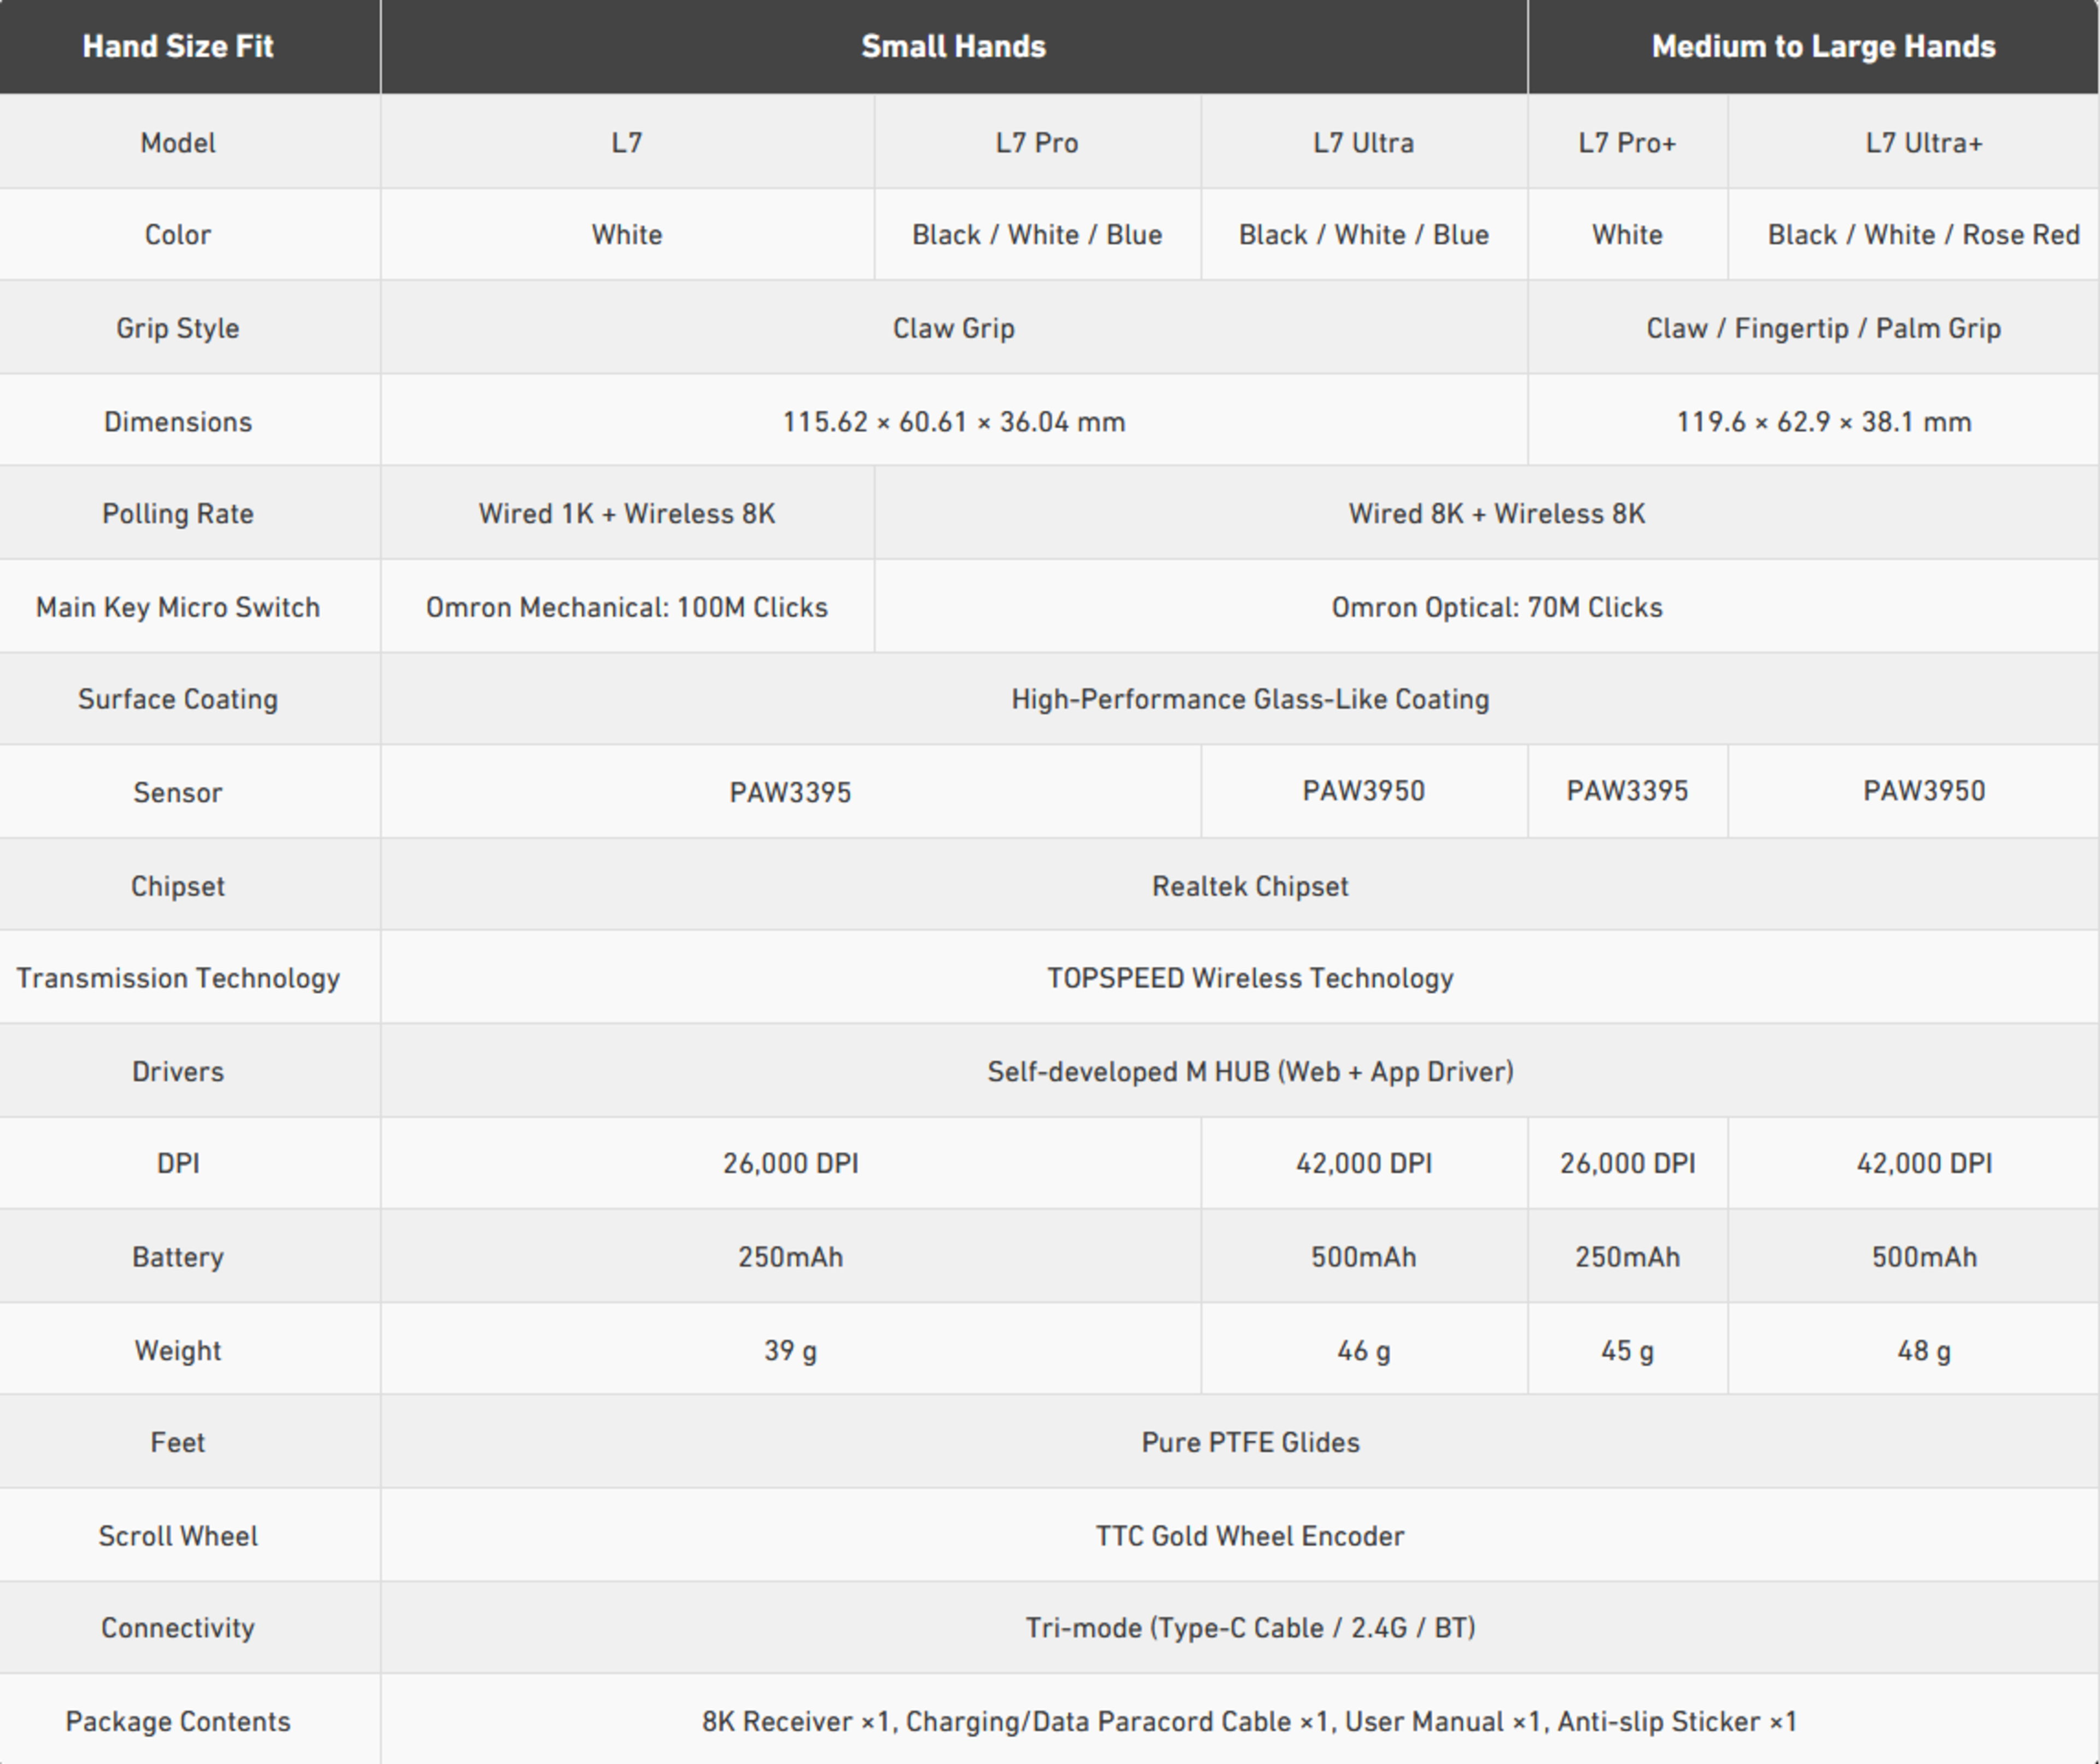The image size is (2100, 1764).
Task: Select the Medium to Large Hands header
Action: (x=1822, y=46)
